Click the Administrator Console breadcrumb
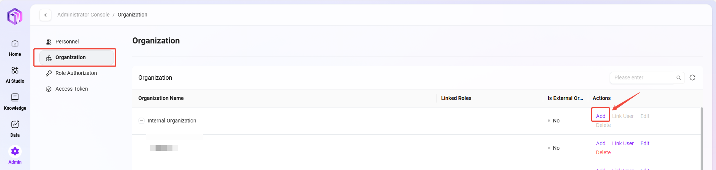Screen dimensions: 716x170 [83, 15]
